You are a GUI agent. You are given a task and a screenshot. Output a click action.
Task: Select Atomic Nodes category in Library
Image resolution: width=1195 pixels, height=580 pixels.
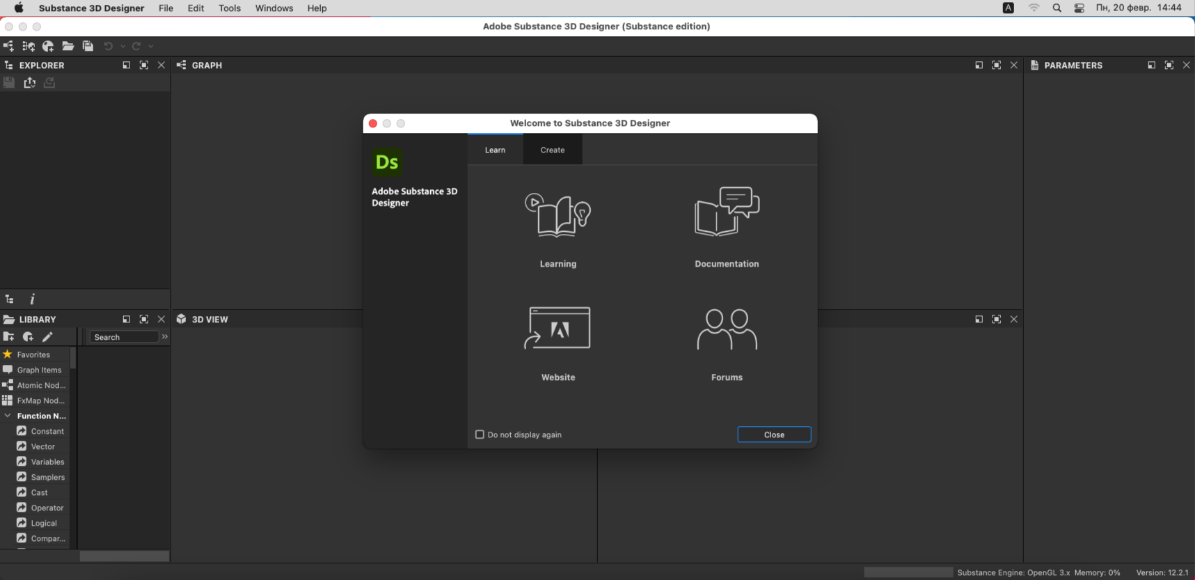point(34,385)
